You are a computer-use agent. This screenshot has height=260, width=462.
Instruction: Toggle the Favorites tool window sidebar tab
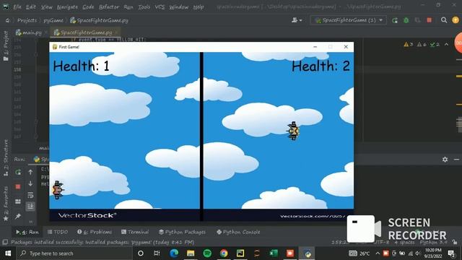[x=6, y=204]
